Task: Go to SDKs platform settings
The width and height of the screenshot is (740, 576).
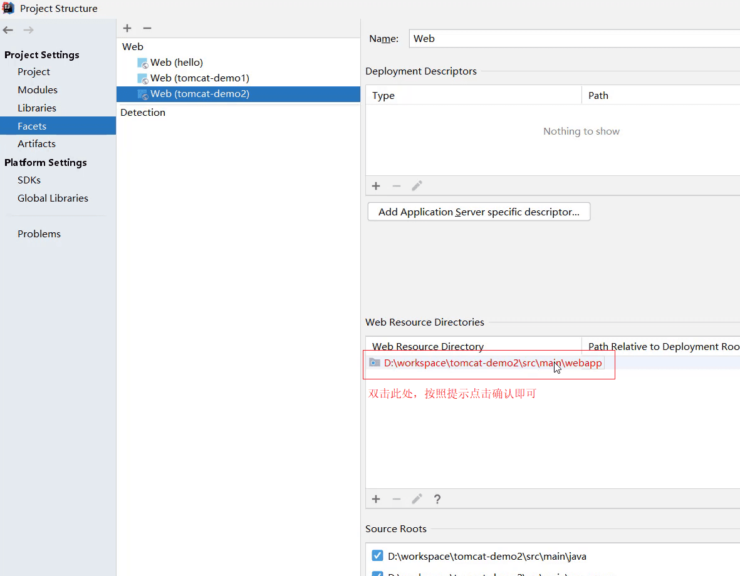Action: [29, 180]
